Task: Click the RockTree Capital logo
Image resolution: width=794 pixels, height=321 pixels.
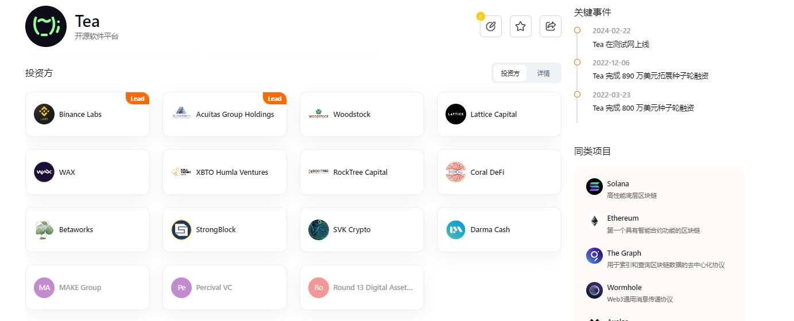Action: [319, 171]
